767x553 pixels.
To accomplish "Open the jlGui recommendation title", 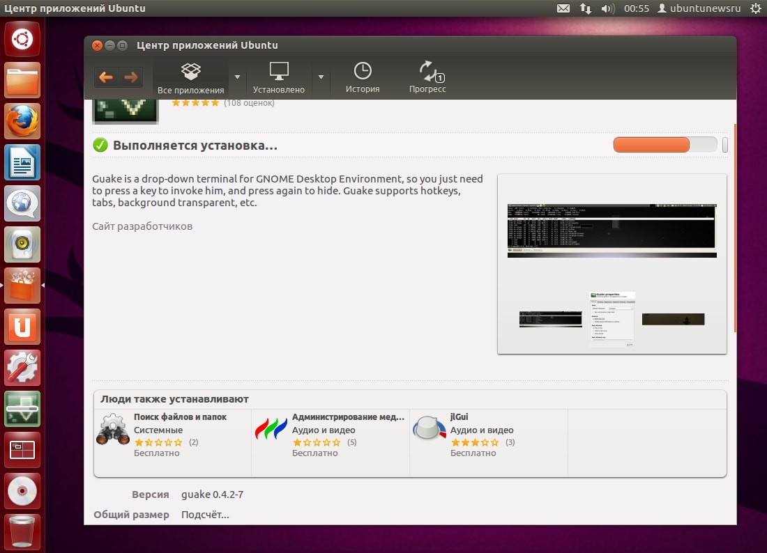I will point(460,416).
